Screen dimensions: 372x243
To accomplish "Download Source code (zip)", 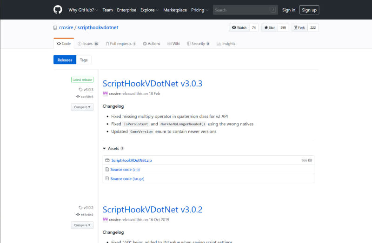I will [125, 170].
